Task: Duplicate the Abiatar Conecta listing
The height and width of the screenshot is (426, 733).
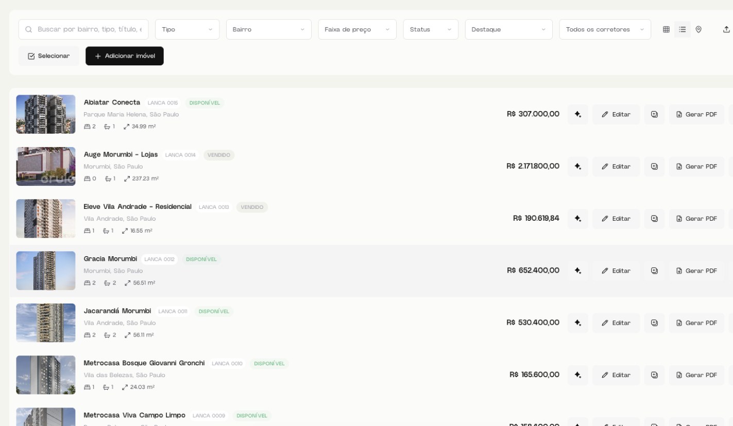Action: point(654,114)
